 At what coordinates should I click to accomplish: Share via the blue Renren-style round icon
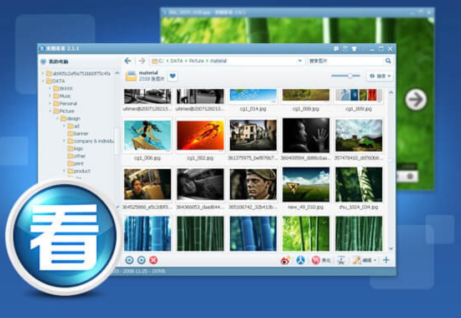pos(301,260)
